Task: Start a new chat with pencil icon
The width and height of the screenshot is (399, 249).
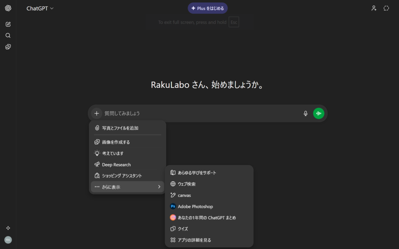Action: (8, 24)
